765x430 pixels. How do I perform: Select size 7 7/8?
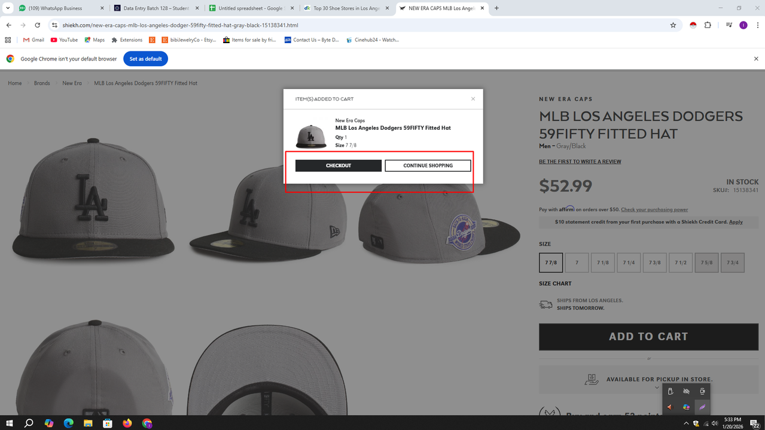551,263
